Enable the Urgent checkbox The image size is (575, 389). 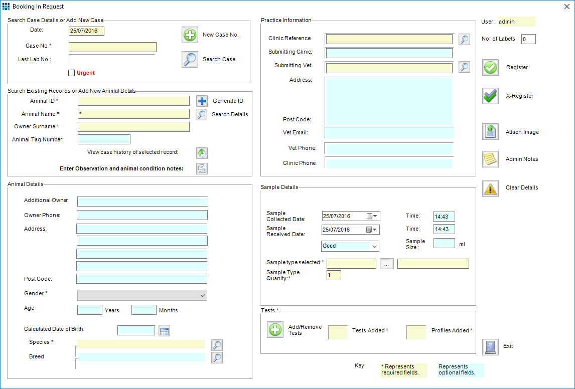[x=71, y=73]
